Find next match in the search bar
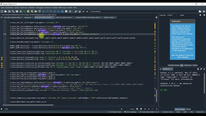This screenshot has height=116, width=206. (141, 109)
